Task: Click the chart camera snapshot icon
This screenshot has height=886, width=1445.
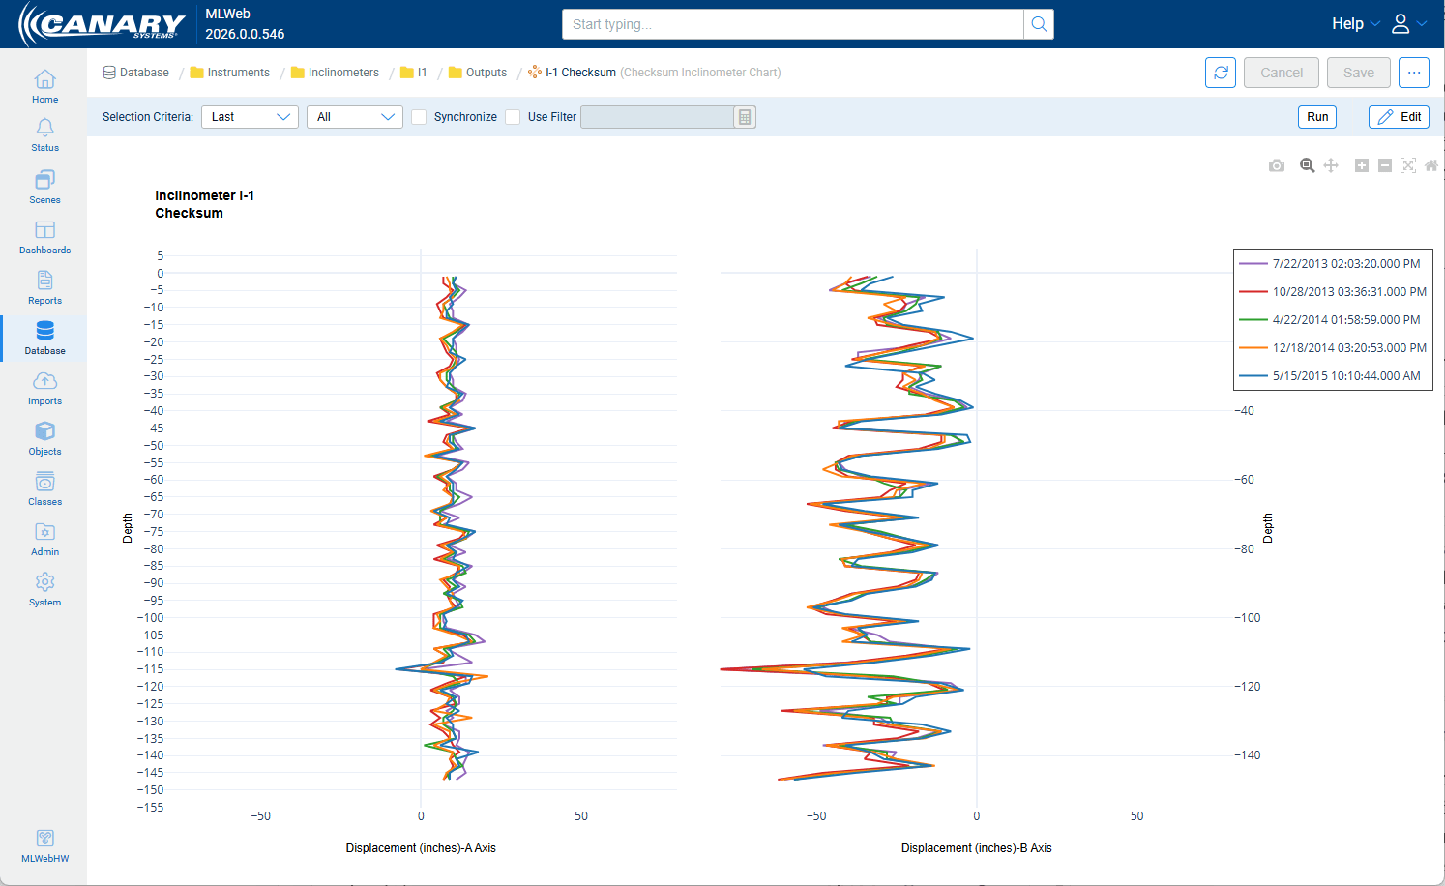Action: pos(1277,165)
